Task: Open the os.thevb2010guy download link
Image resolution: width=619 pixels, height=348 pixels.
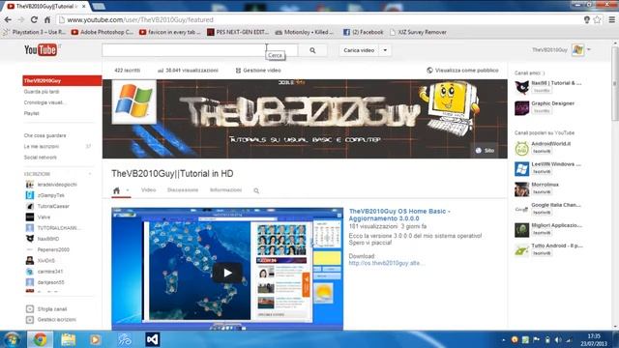Action: [x=387, y=263]
